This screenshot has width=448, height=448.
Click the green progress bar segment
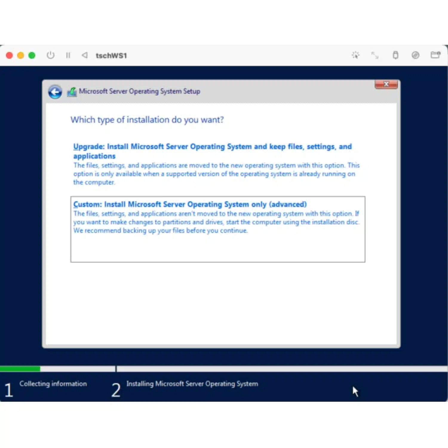[x=20, y=369]
